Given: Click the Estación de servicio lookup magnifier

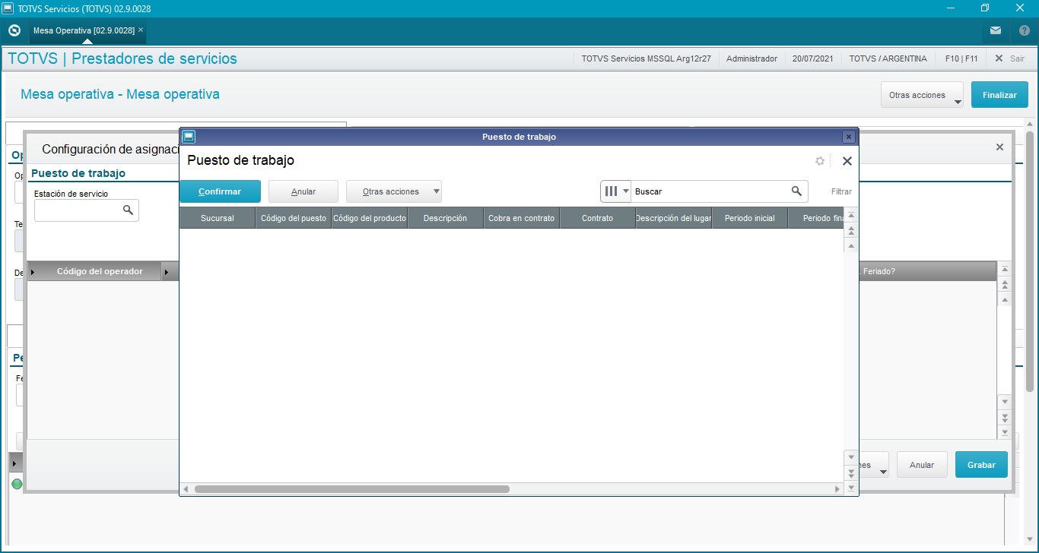Looking at the screenshot, I should tap(129, 210).
